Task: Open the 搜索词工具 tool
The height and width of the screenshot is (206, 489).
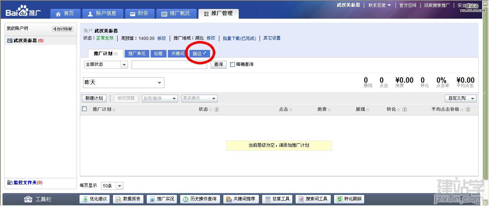Action: (x=313, y=199)
